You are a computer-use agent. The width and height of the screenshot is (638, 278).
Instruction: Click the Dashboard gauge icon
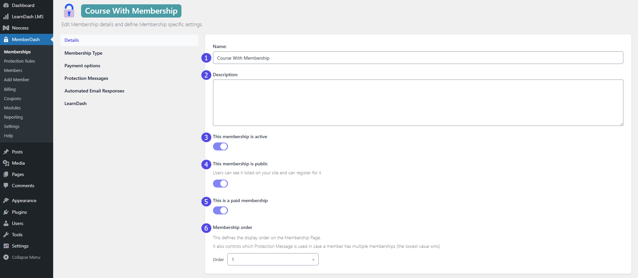click(x=6, y=5)
